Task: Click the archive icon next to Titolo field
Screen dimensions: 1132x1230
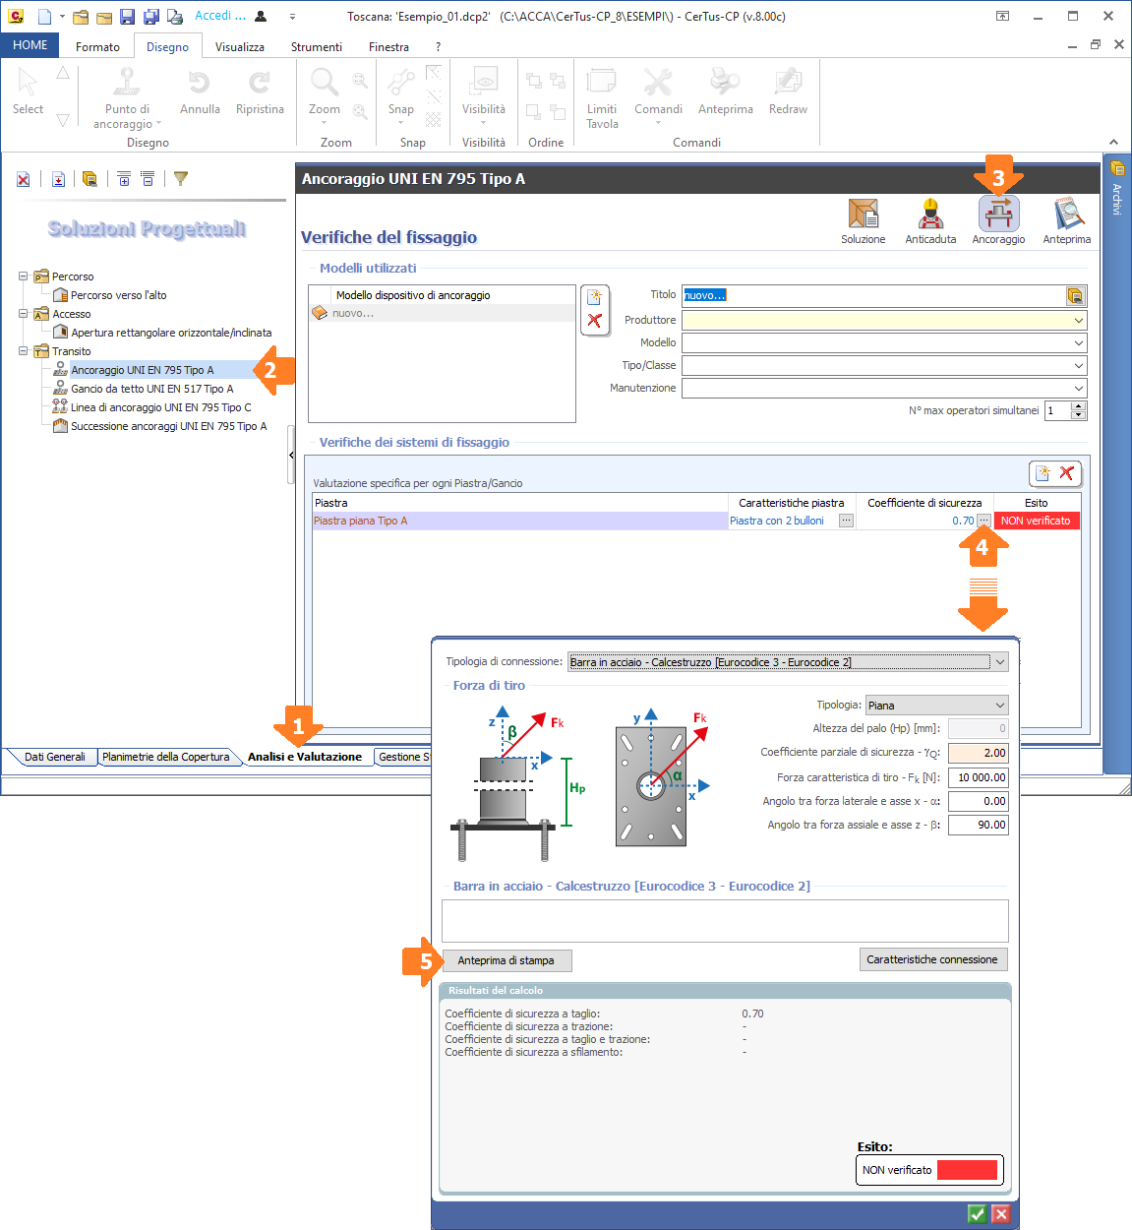Action: 1076,295
